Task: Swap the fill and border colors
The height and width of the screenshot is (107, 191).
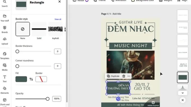Action: tap(31, 79)
